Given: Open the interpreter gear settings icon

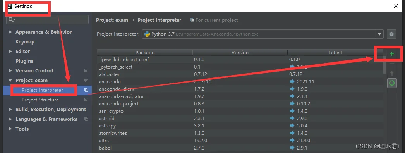Looking at the screenshot, I should pos(391,34).
